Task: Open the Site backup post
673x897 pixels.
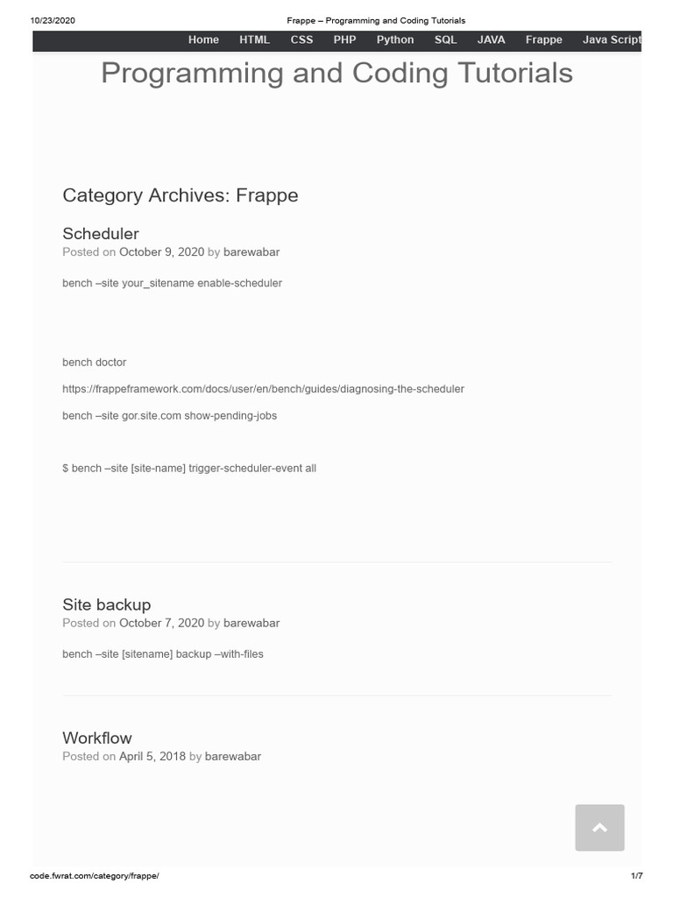Action: [106, 604]
